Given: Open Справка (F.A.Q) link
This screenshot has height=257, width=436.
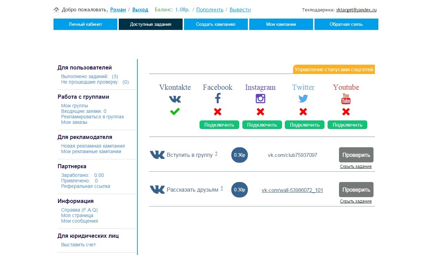Looking at the screenshot, I should [x=79, y=210].
